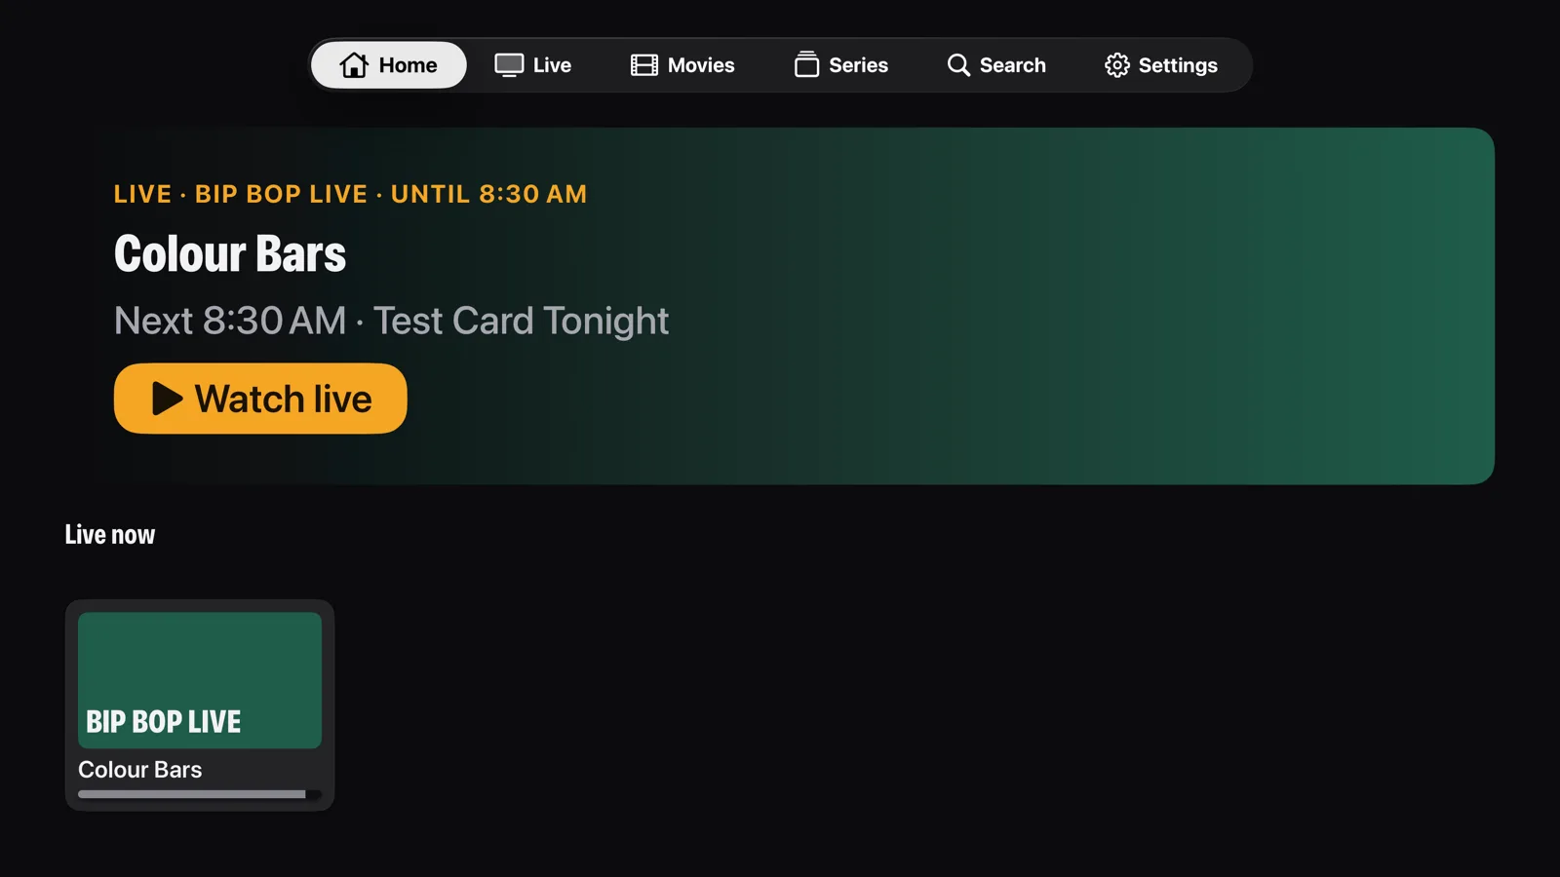The image size is (1560, 877).
Task: Switch to the Live tab label
Action: 552,65
